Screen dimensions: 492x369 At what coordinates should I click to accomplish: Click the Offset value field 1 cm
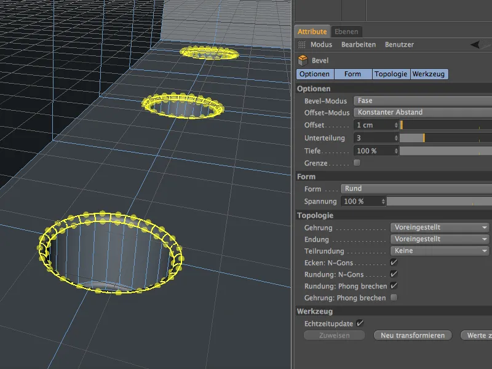373,125
